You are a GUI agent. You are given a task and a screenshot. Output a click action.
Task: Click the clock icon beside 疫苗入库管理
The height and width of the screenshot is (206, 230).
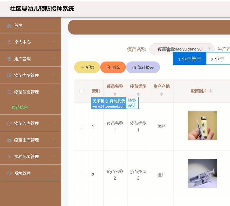click(x=9, y=123)
